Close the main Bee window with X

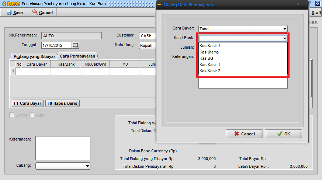click(318, 3)
